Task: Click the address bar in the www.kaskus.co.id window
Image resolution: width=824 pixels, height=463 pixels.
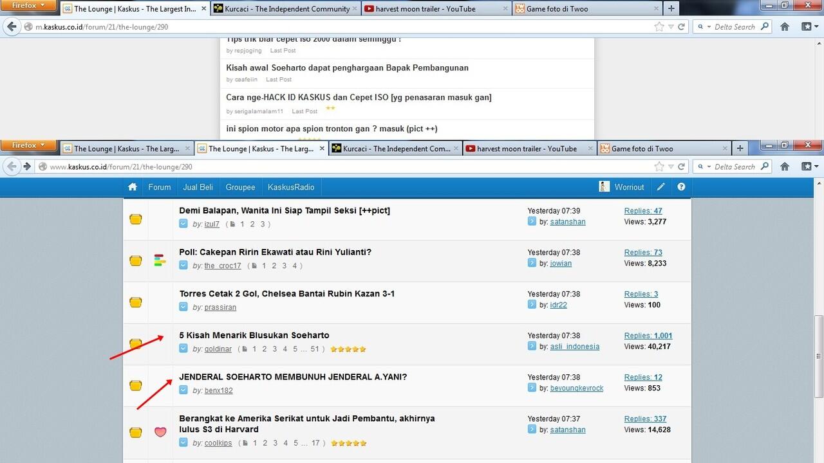Action: point(348,167)
